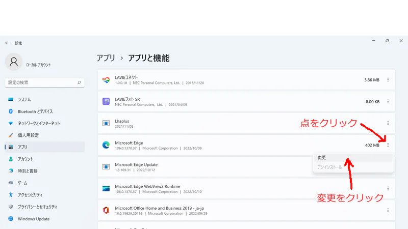This screenshot has width=408, height=229.
Task: Click the search magnifier icon
Action: coord(79,82)
